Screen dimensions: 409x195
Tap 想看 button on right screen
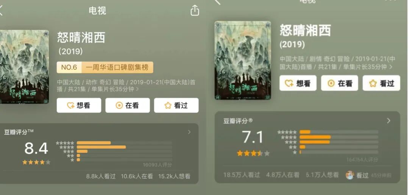click(298, 83)
